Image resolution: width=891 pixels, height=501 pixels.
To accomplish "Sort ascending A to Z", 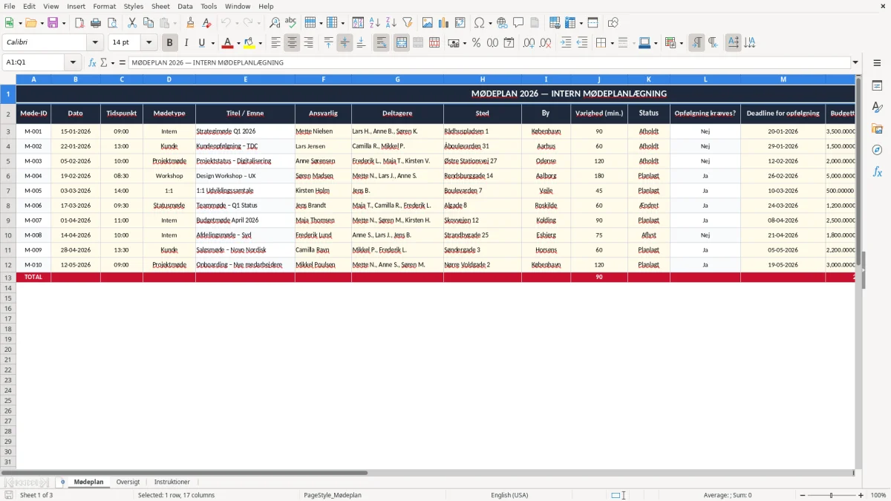I will click(x=374, y=23).
